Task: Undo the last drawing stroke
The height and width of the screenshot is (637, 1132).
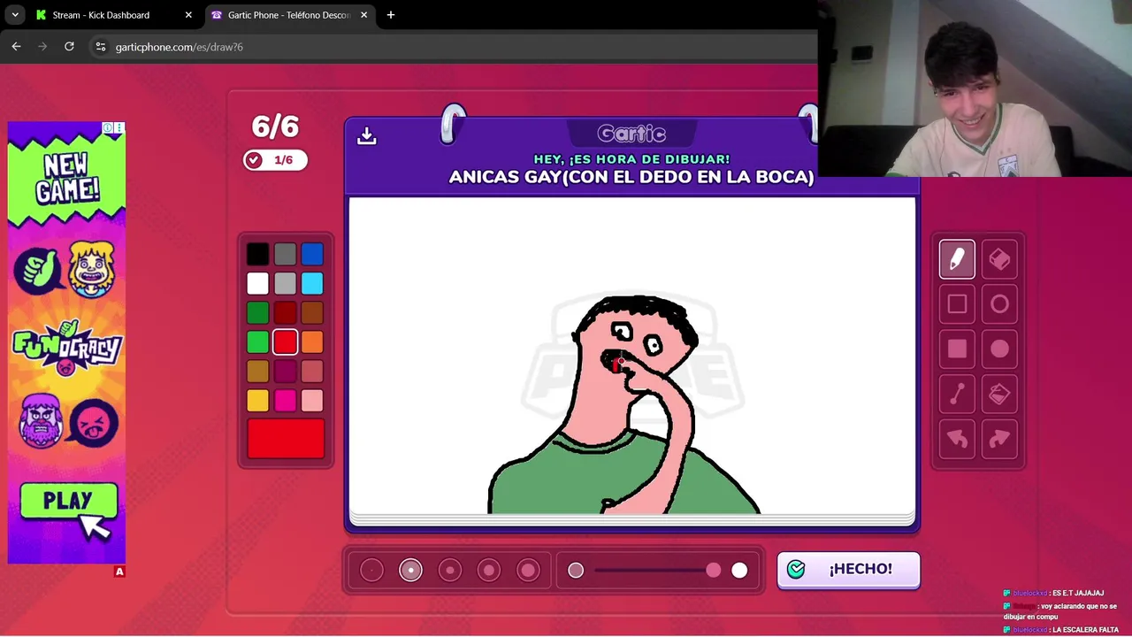Action: click(957, 440)
